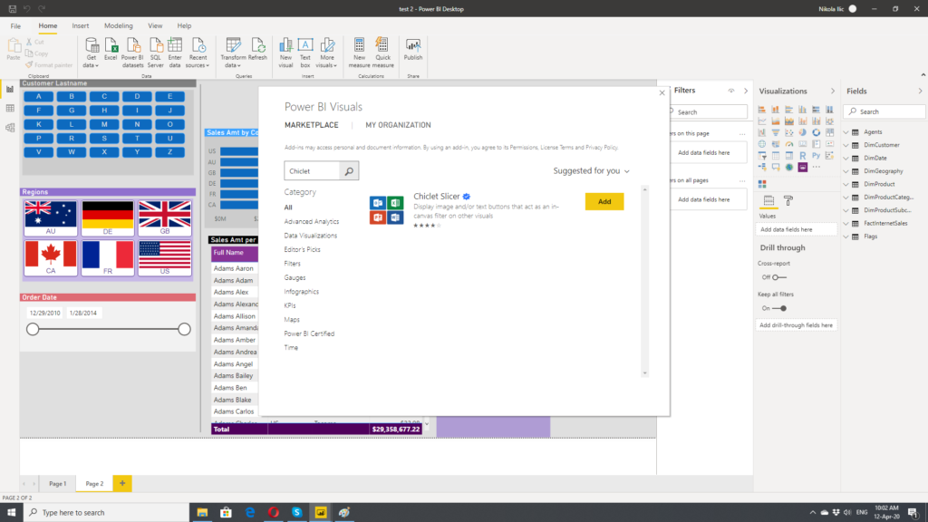Open the Format paintroller tab in Visualizations

pyautogui.click(x=788, y=201)
